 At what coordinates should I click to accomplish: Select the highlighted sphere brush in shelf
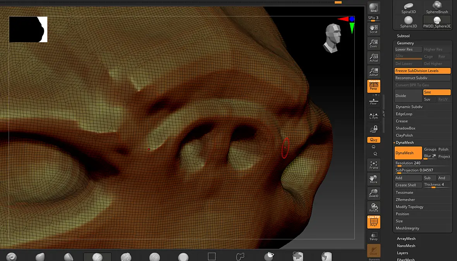(97, 257)
